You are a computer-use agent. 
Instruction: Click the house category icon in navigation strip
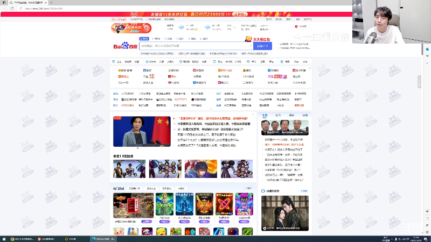[281, 62]
